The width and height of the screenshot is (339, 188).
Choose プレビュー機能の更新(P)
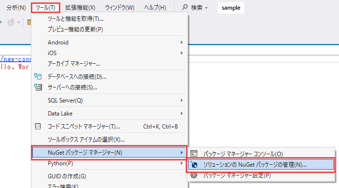pos(75,29)
